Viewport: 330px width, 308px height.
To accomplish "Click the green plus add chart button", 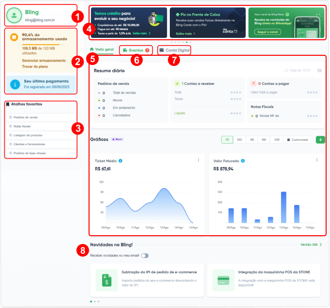I will point(320,140).
